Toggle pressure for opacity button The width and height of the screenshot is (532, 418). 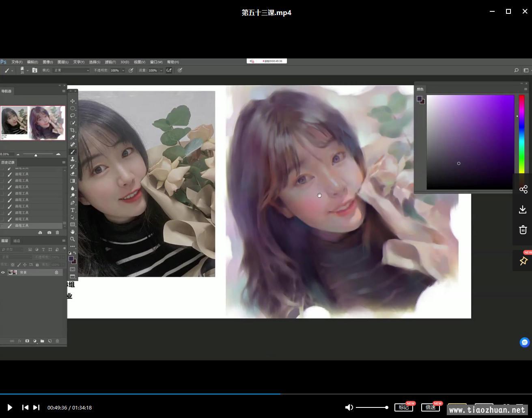click(x=131, y=70)
